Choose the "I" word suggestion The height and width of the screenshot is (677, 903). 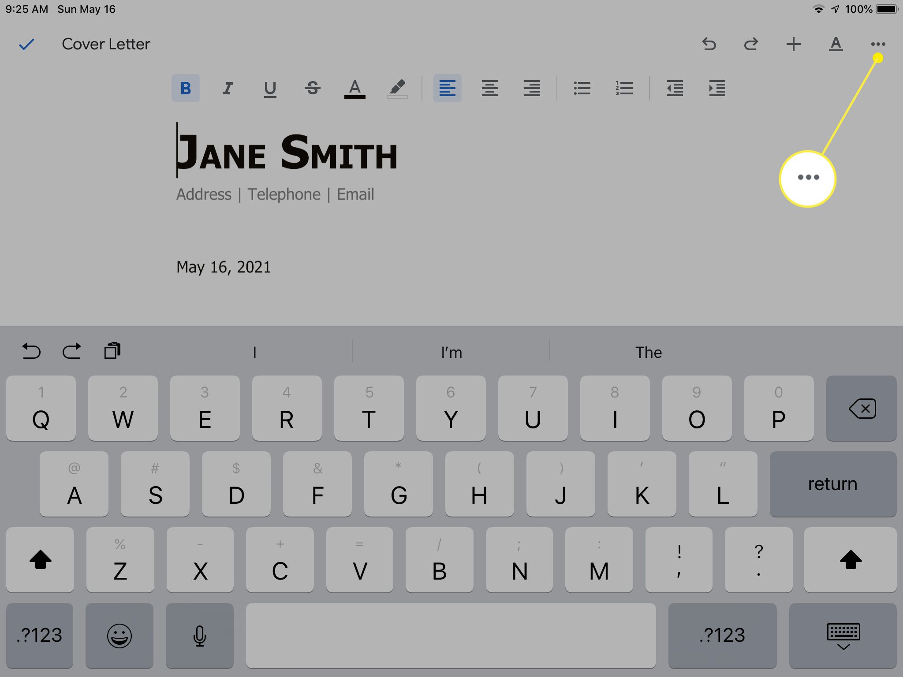click(x=254, y=352)
